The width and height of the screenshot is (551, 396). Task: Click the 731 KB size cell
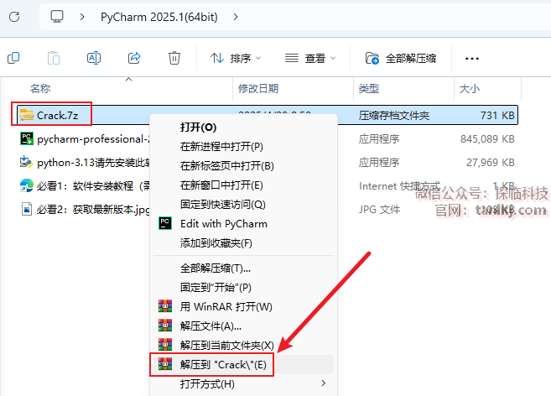pos(497,116)
